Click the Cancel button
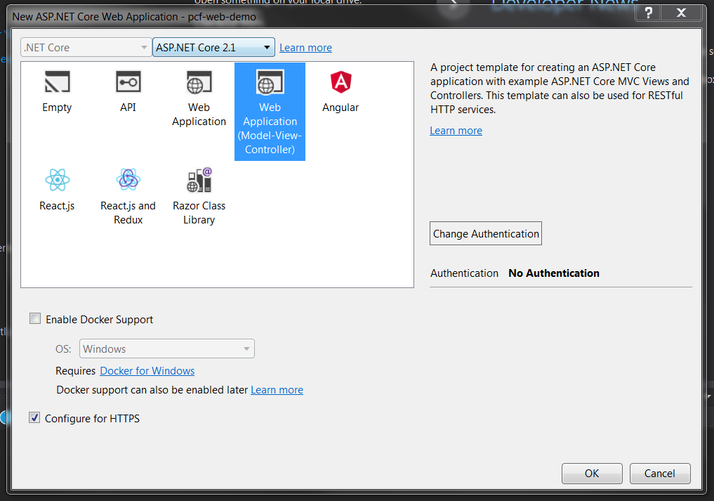714x501 pixels. pos(660,474)
